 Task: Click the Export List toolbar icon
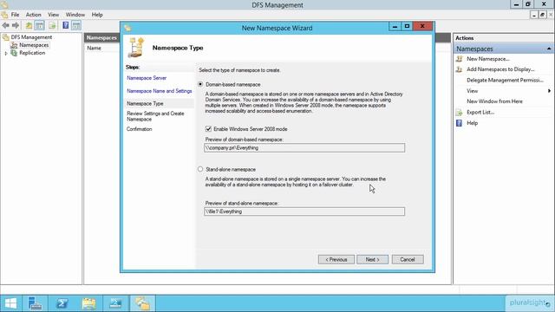click(52, 25)
